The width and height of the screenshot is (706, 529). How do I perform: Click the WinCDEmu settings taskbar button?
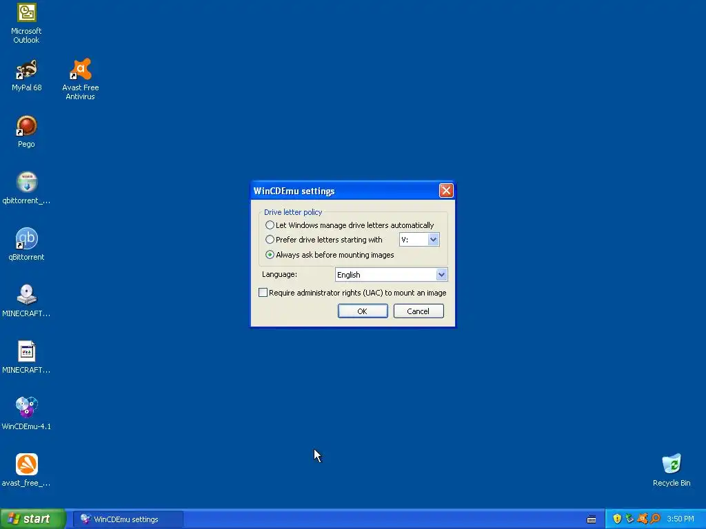point(128,519)
